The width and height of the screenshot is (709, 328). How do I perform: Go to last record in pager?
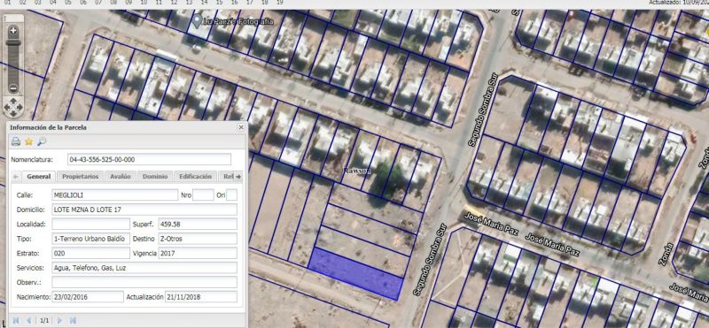(x=73, y=320)
